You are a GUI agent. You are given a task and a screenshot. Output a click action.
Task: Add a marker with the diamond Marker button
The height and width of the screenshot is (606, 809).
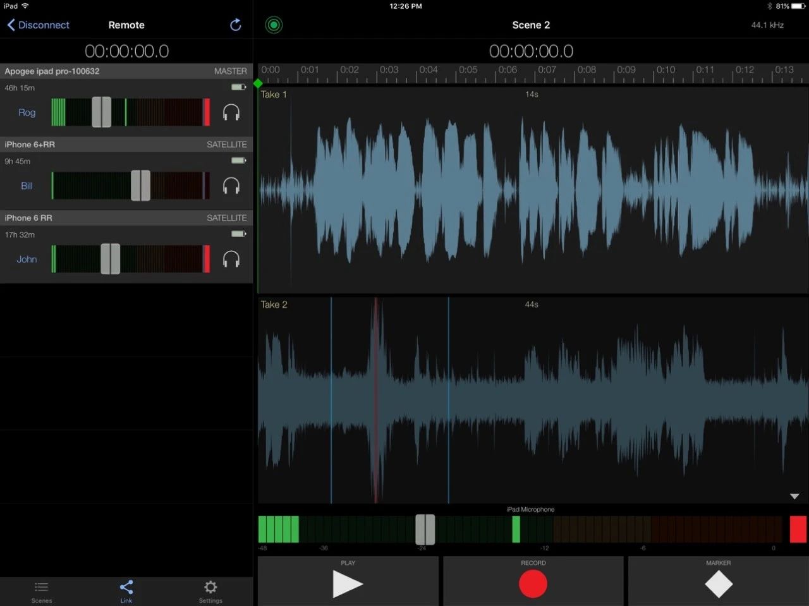point(718,583)
